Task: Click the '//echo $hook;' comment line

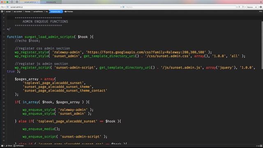Action: click(x=28, y=41)
